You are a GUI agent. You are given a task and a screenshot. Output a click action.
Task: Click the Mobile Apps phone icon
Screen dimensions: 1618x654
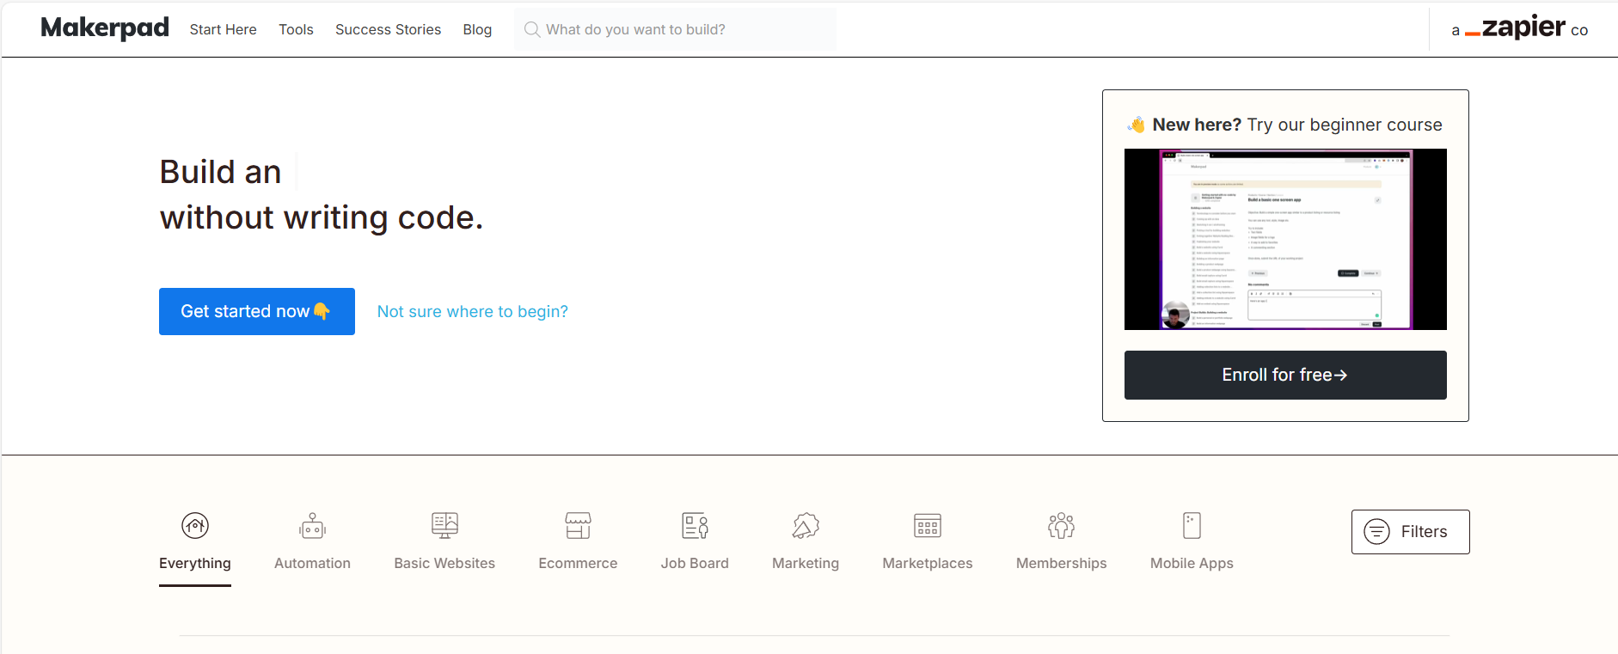[1192, 525]
